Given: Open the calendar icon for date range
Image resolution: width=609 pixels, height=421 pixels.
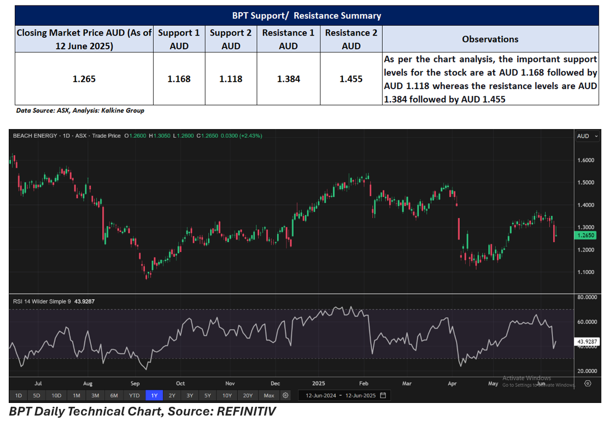Looking at the screenshot, I should tap(383, 395).
